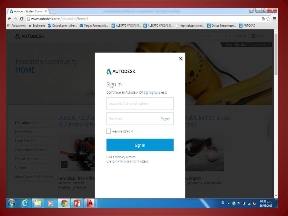Click the search magnifier icon in header
The image size is (288, 216).
pos(226,36)
